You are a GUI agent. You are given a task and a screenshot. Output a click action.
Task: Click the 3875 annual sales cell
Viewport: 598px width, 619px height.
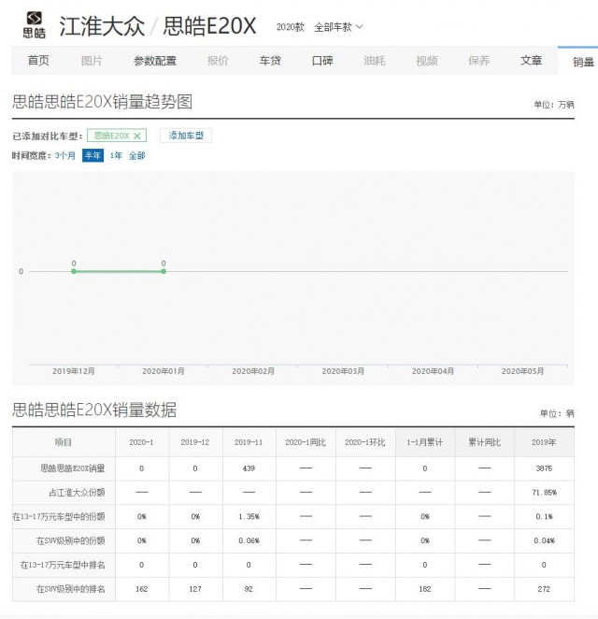click(x=544, y=468)
